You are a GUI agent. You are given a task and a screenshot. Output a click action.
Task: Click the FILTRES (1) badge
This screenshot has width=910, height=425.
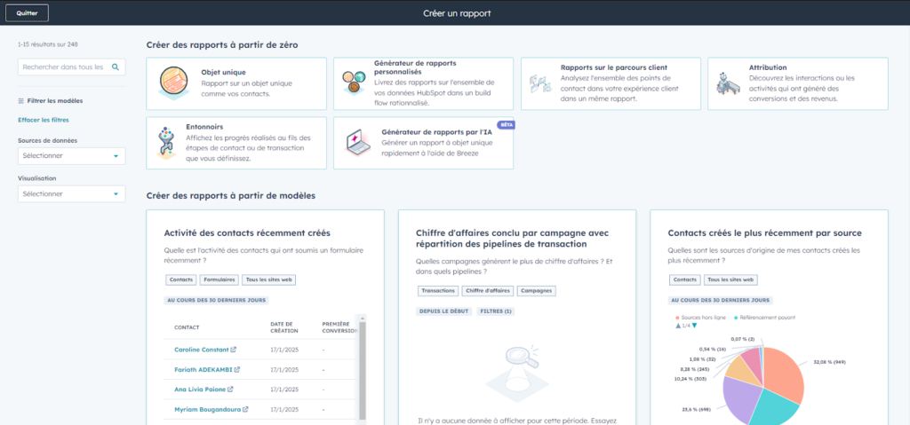click(x=496, y=311)
